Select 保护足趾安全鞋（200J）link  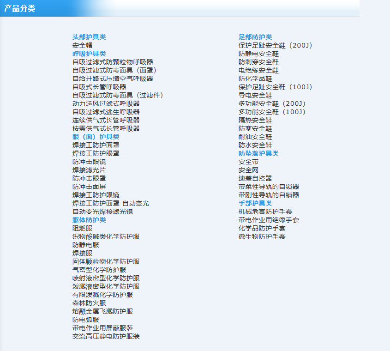coord(276,45)
